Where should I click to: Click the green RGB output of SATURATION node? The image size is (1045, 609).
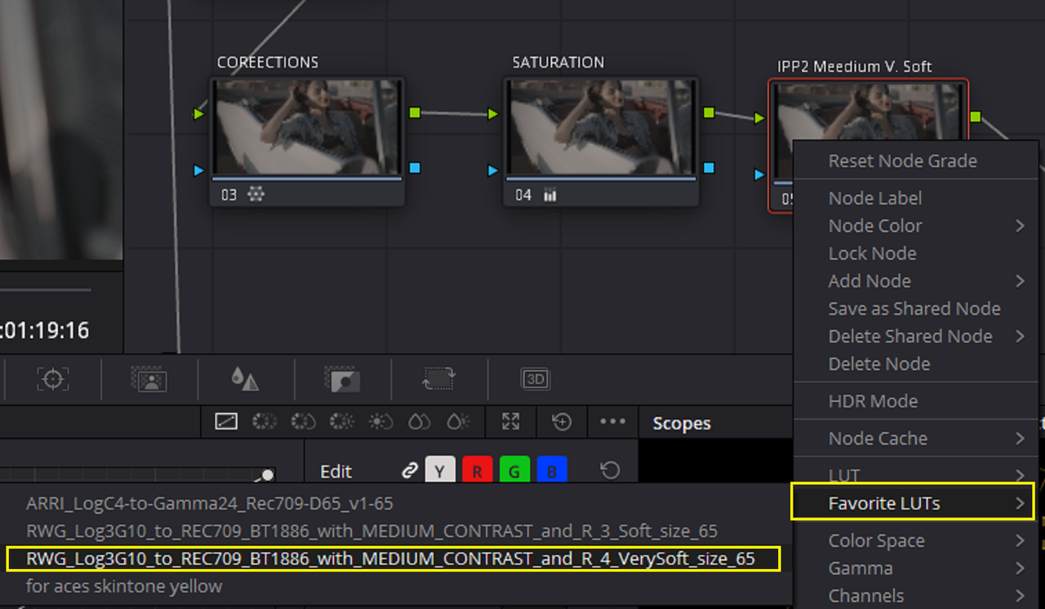709,113
